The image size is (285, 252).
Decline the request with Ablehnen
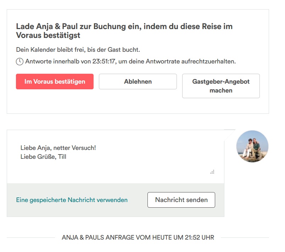[138, 82]
